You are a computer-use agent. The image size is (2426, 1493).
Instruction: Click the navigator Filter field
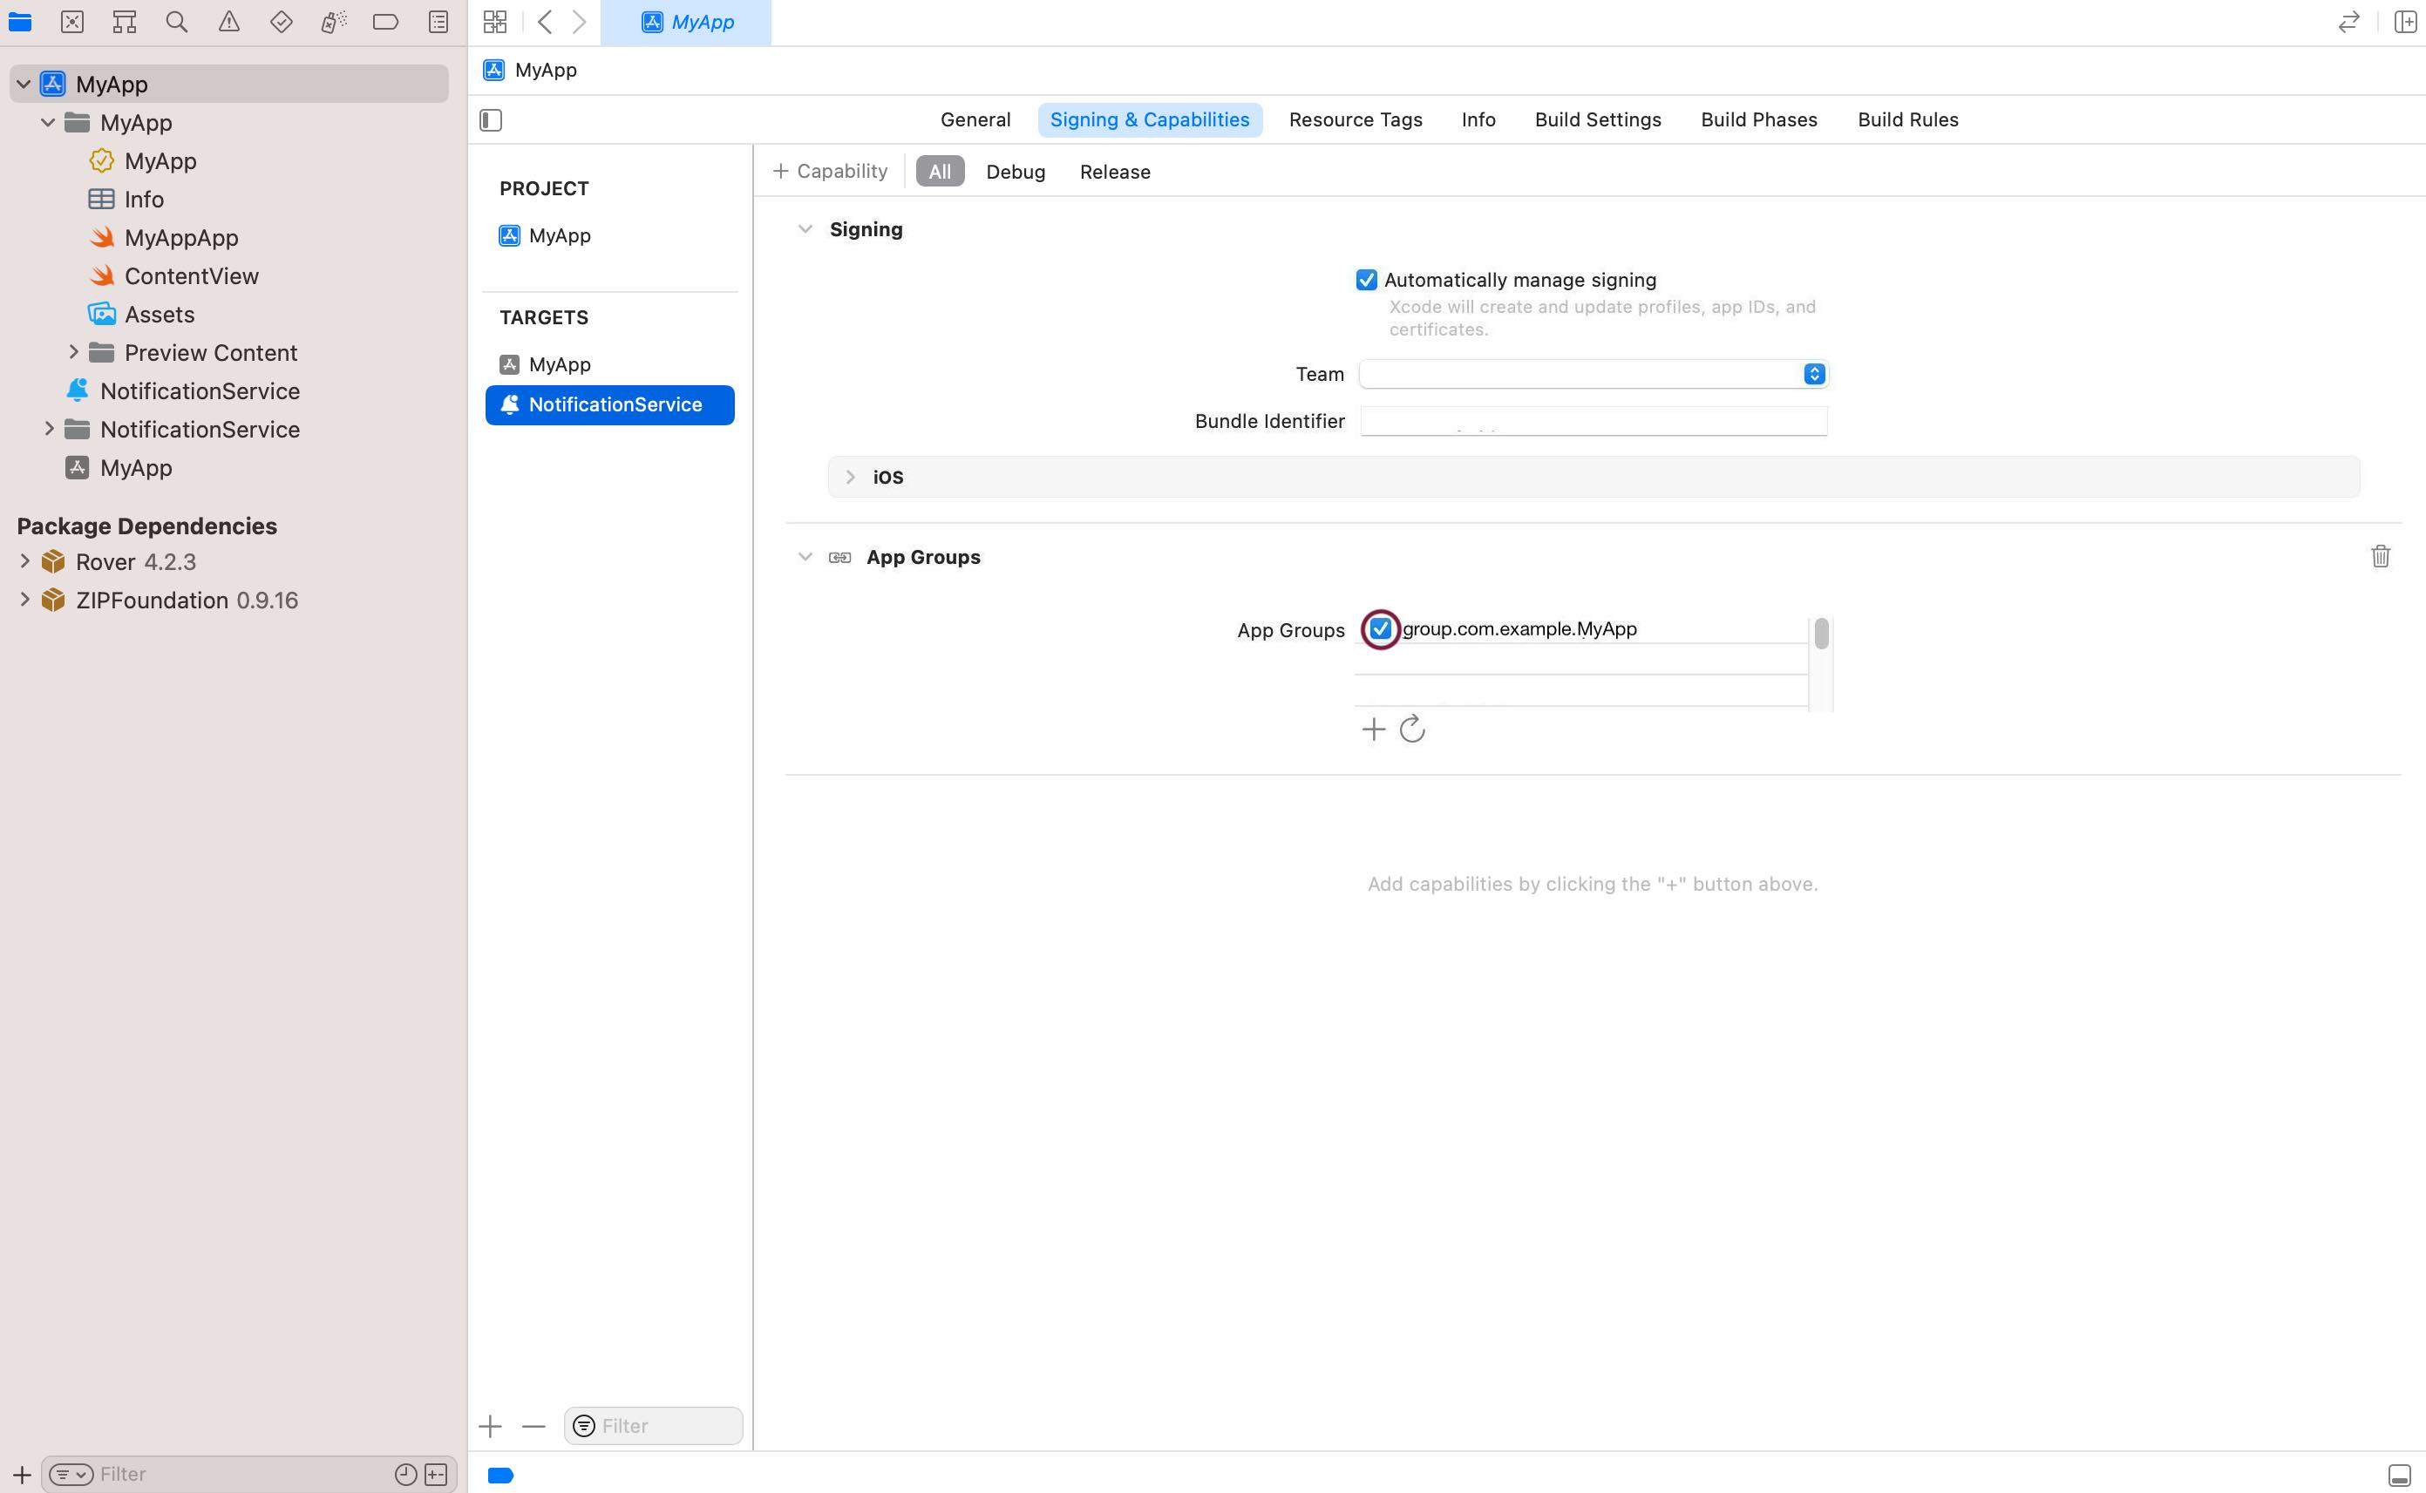[248, 1474]
